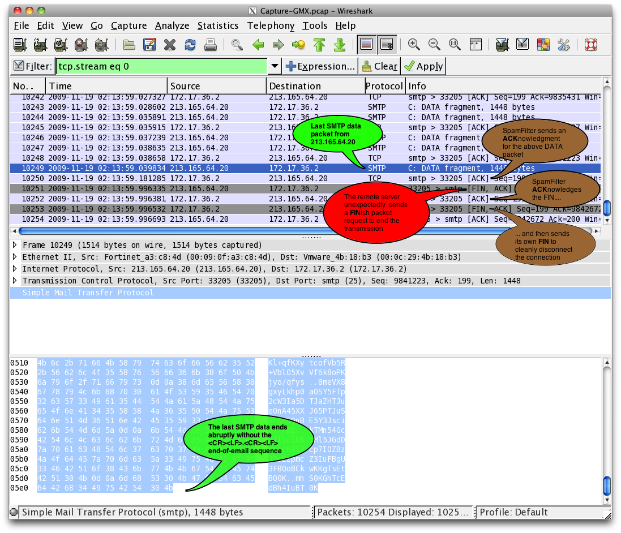This screenshot has width=621, height=533.
Task: Open the Statistics menu
Action: coord(218,25)
